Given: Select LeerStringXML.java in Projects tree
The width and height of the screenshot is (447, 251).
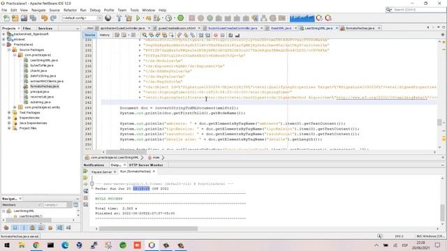Looking at the screenshot, I should tap(44, 61).
